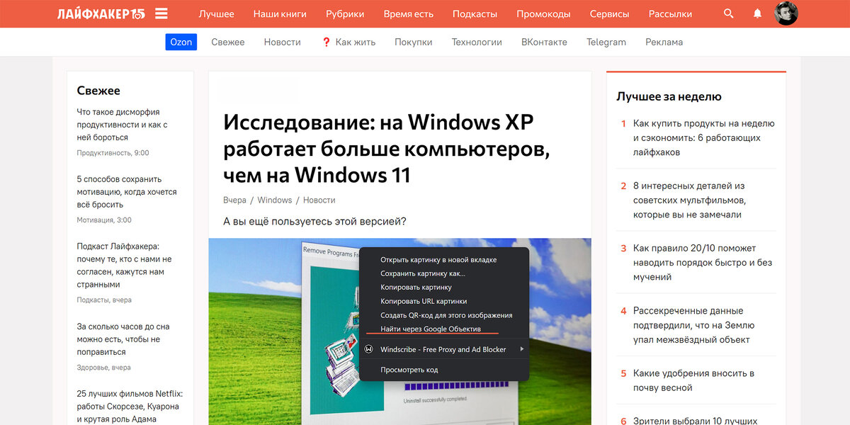Expand the Windscribe submenu arrow
Image resolution: width=850 pixels, height=425 pixels.
pyautogui.click(x=523, y=349)
